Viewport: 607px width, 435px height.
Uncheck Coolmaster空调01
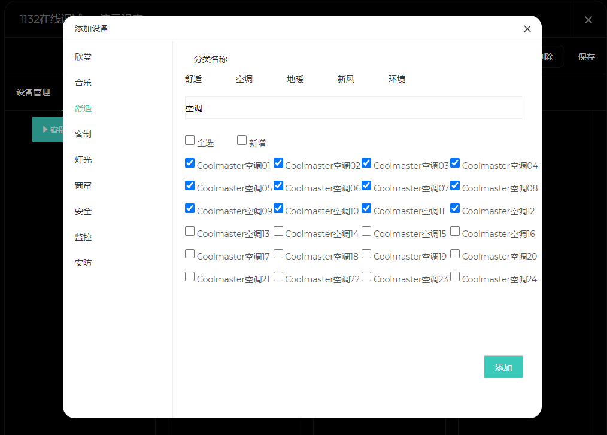coord(190,163)
